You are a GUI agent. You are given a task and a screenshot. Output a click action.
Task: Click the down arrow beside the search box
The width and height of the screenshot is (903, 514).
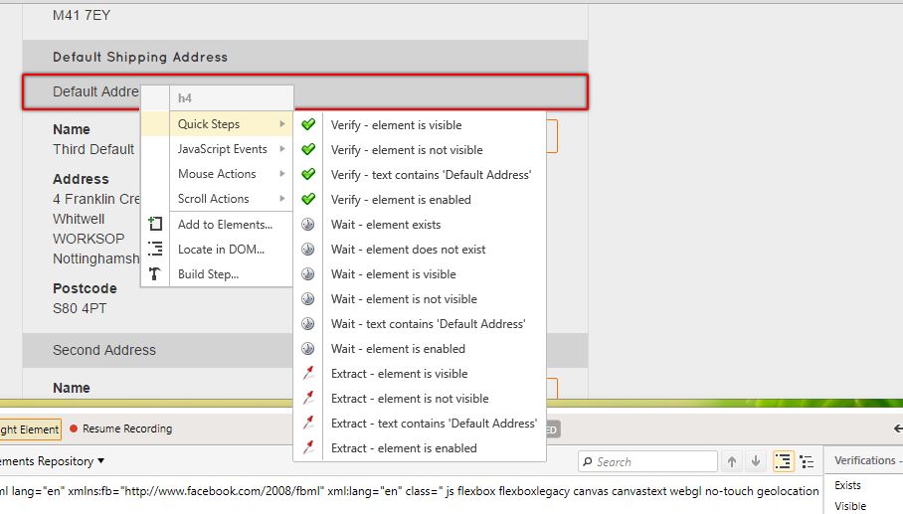pos(756,461)
